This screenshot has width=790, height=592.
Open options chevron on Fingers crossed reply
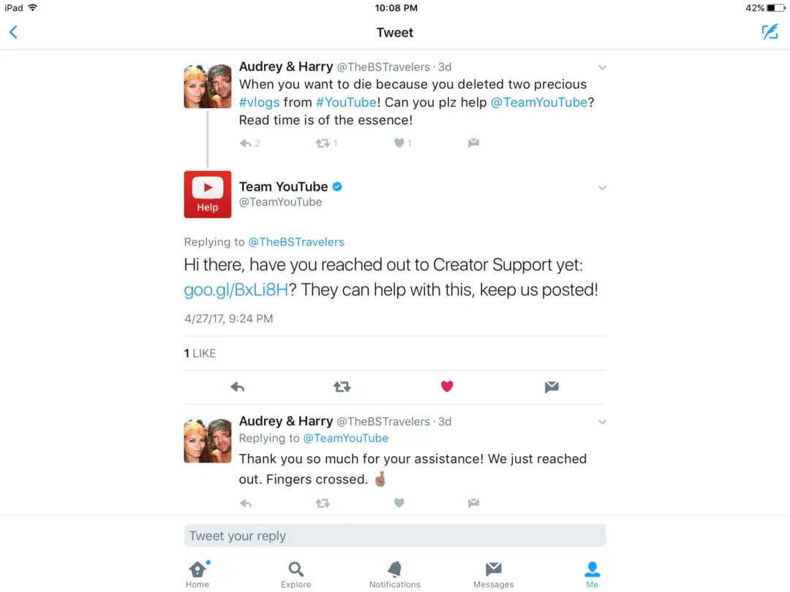pyautogui.click(x=602, y=422)
